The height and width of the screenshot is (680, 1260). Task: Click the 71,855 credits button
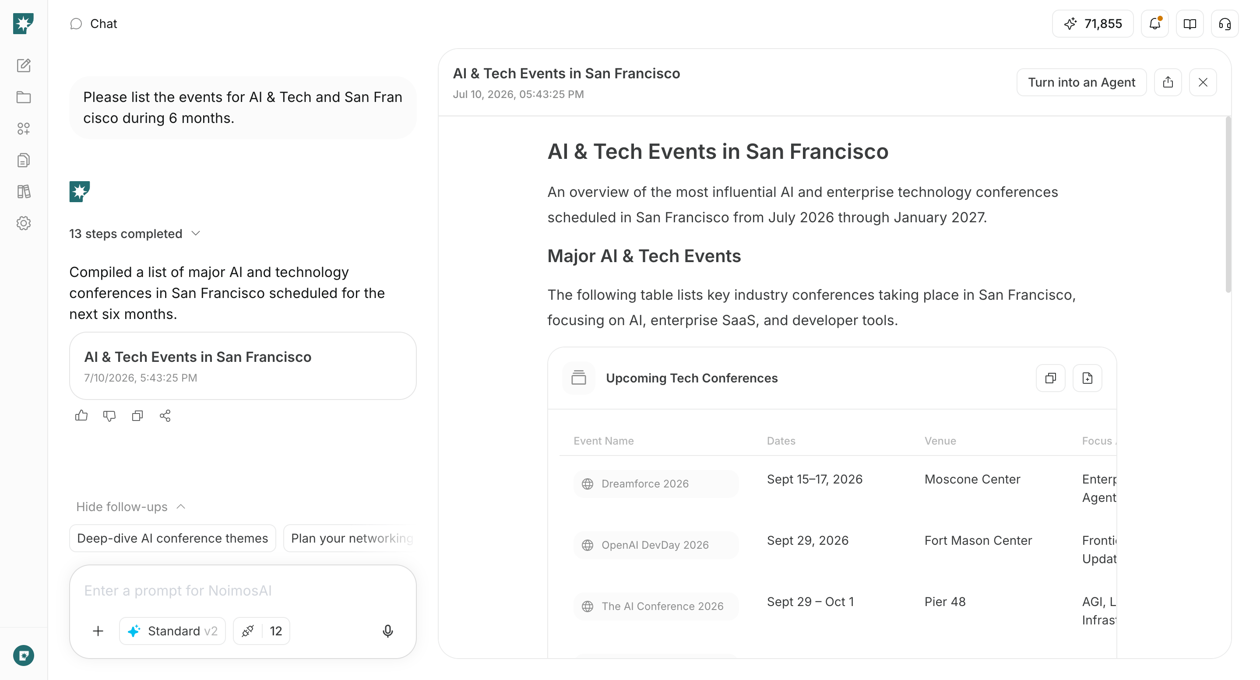click(x=1093, y=24)
